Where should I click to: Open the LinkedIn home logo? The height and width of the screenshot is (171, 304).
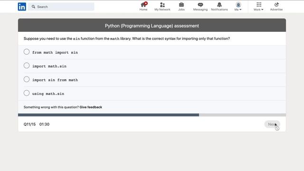coord(22,7)
